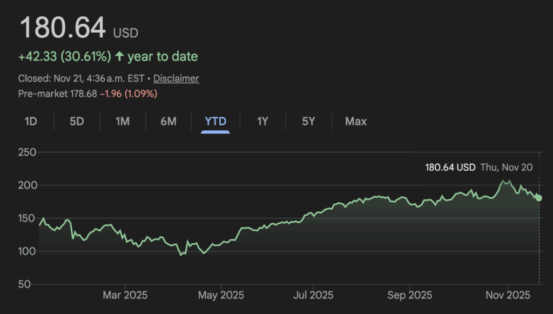
Task: Click the pre-market 178.68 price
Action: pos(84,93)
